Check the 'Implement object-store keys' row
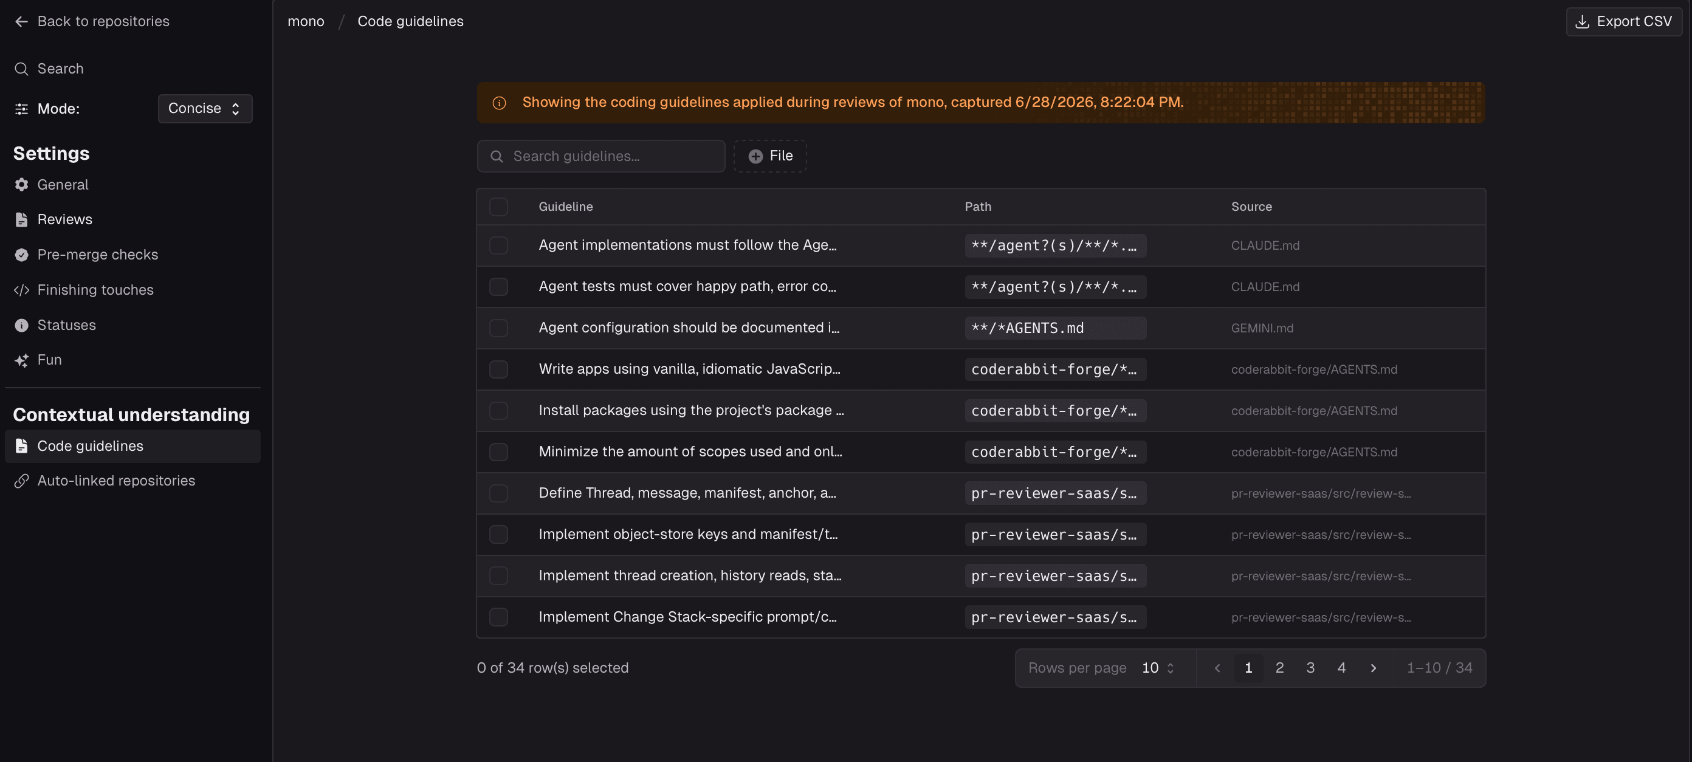Viewport: 1692px width, 762px height. click(498, 535)
